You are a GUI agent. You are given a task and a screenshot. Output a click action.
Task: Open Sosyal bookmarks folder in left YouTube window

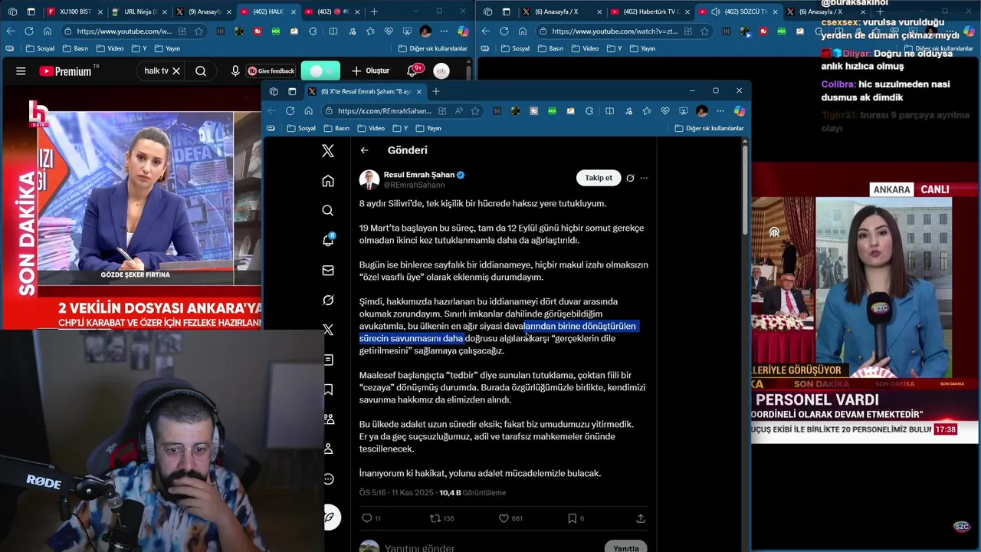coord(39,48)
